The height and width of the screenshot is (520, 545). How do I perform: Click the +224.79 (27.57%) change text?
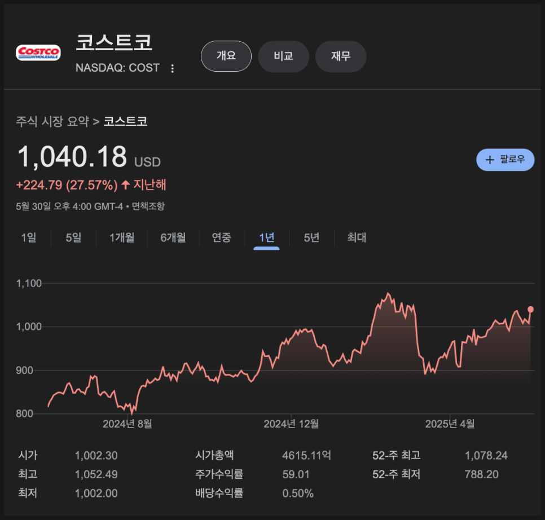coord(67,185)
